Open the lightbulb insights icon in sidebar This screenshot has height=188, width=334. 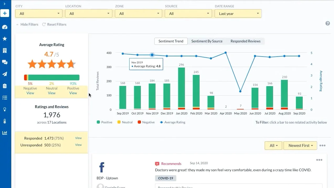pyautogui.click(x=5, y=109)
